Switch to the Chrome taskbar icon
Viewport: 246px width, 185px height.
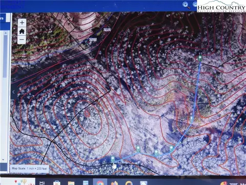[x=100, y=182]
